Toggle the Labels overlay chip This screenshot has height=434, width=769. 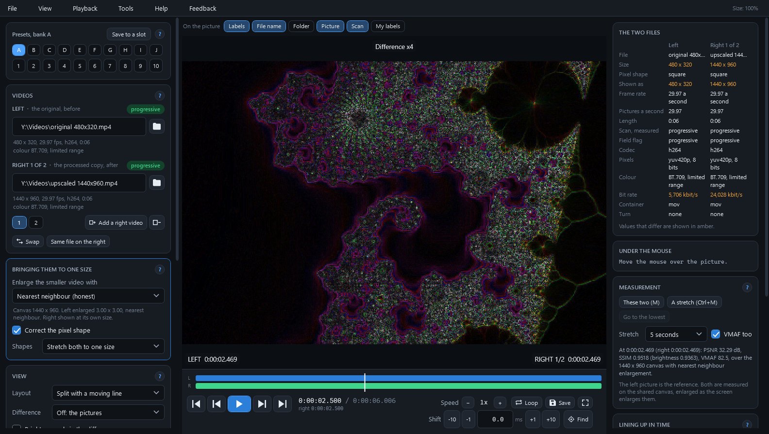236,26
